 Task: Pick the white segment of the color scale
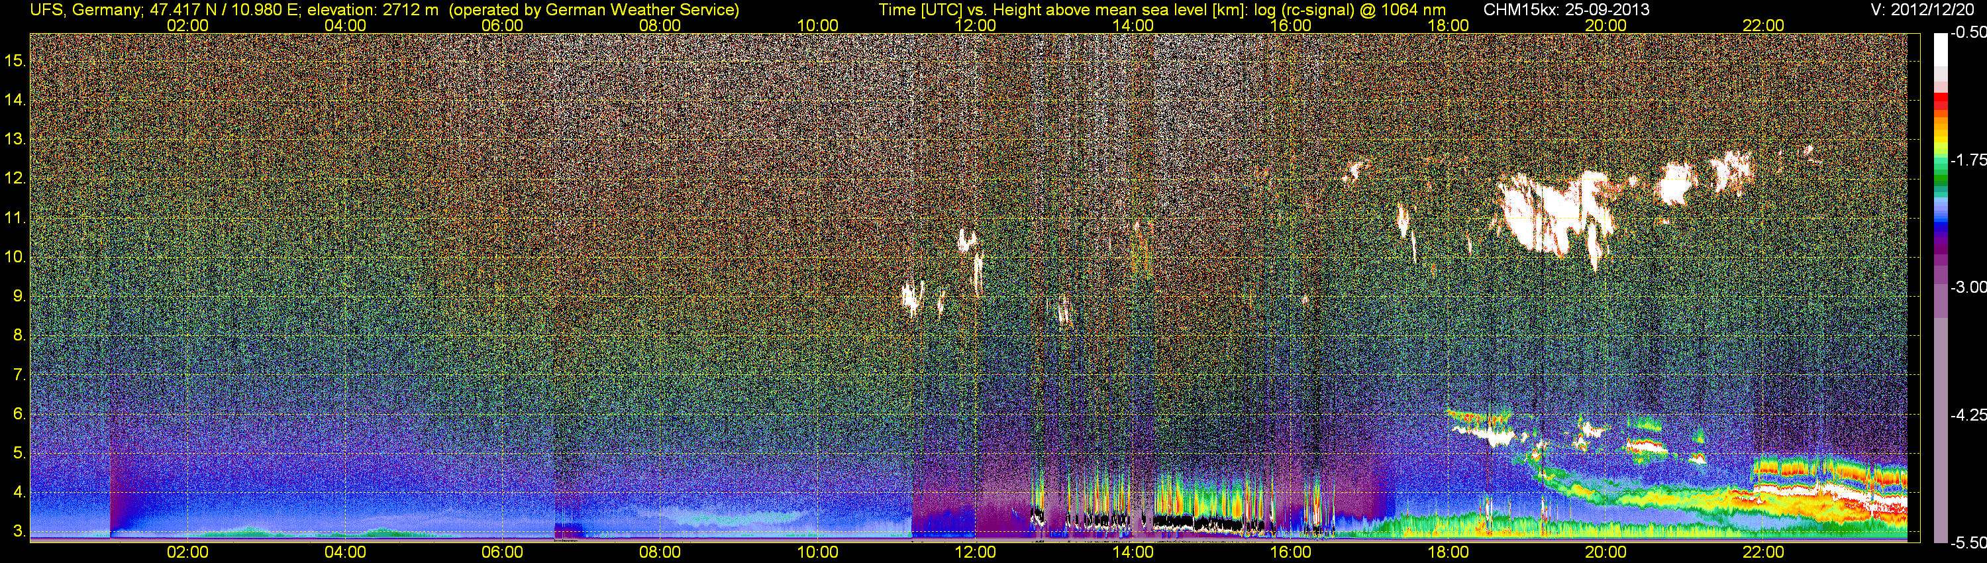click(x=1940, y=50)
